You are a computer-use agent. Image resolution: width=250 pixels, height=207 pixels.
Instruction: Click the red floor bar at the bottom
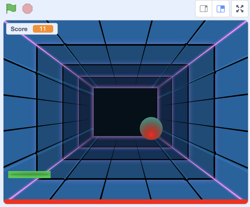125,201
